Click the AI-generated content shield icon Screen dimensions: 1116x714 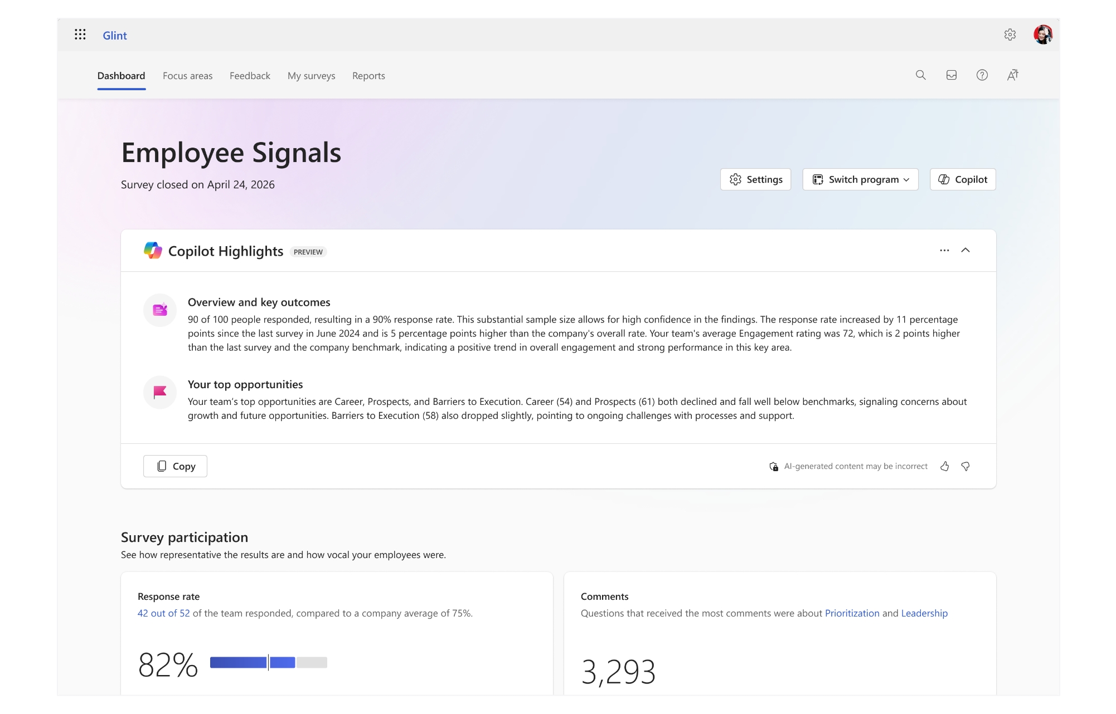click(773, 466)
